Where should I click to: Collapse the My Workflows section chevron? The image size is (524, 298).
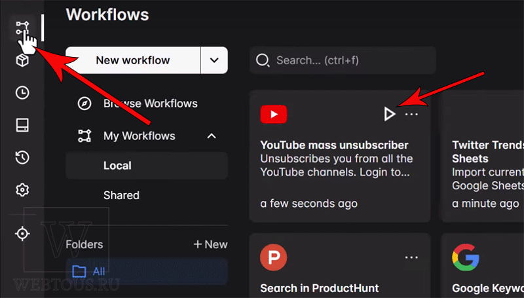[212, 136]
